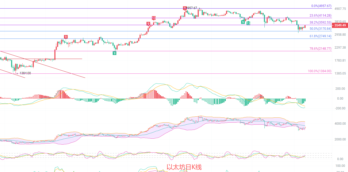
Task: Click the 23.6%(4114.28) Fibonacci label
Action: 320,16
